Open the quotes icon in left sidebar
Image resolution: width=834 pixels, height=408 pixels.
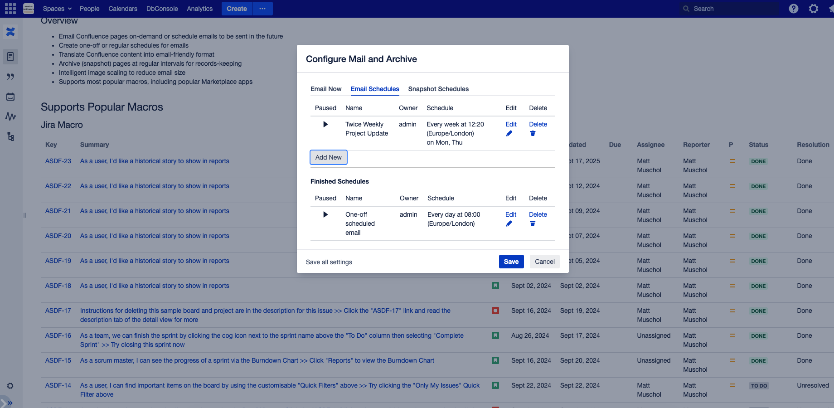[x=10, y=77]
